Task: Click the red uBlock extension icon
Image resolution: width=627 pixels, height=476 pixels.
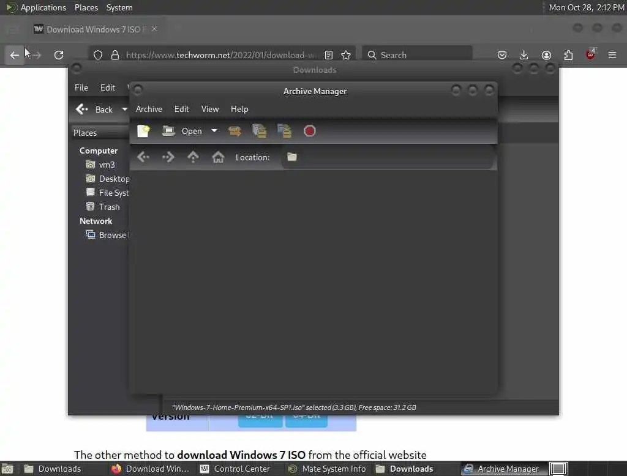Action: pos(590,54)
